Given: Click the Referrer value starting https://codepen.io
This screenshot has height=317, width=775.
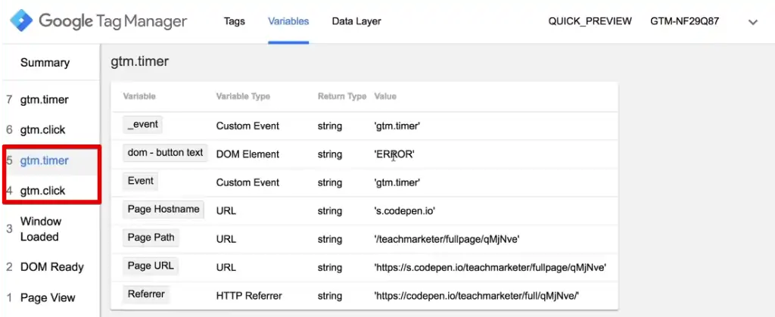Looking at the screenshot, I should (477, 297).
